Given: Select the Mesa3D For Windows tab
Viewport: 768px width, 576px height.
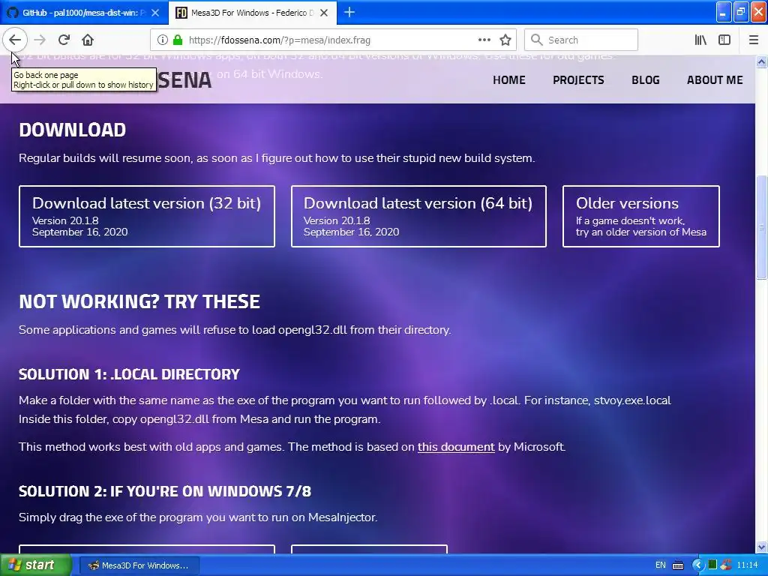Looking at the screenshot, I should pos(252,13).
